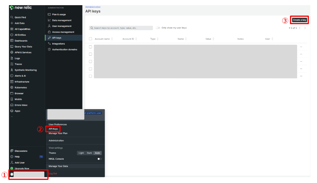317x183 pixels.
Task: Set the theme to Auto
Action: 97,153
